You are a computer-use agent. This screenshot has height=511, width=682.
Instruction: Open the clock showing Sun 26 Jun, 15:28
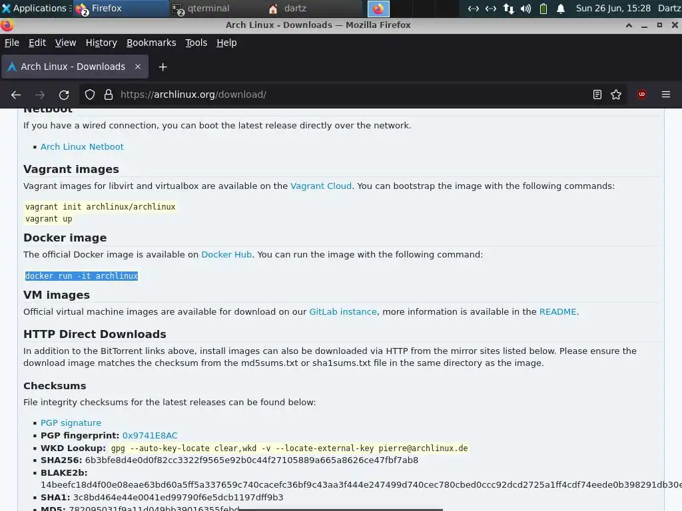coord(613,8)
